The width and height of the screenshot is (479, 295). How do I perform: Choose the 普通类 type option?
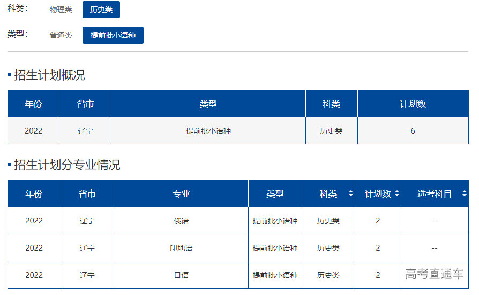click(x=61, y=35)
